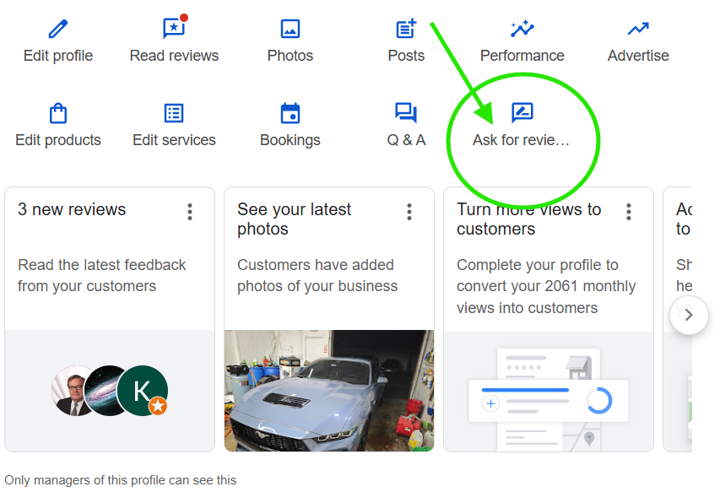The width and height of the screenshot is (720, 492).
Task: Click the K reviewer avatar
Action: [x=142, y=391]
